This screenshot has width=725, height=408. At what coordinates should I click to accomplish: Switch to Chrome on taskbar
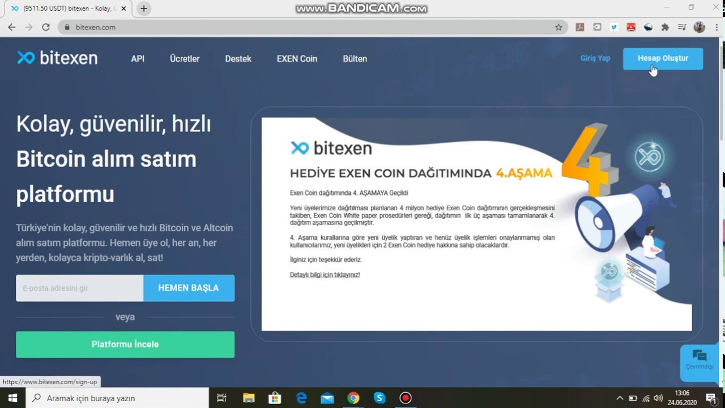point(353,398)
